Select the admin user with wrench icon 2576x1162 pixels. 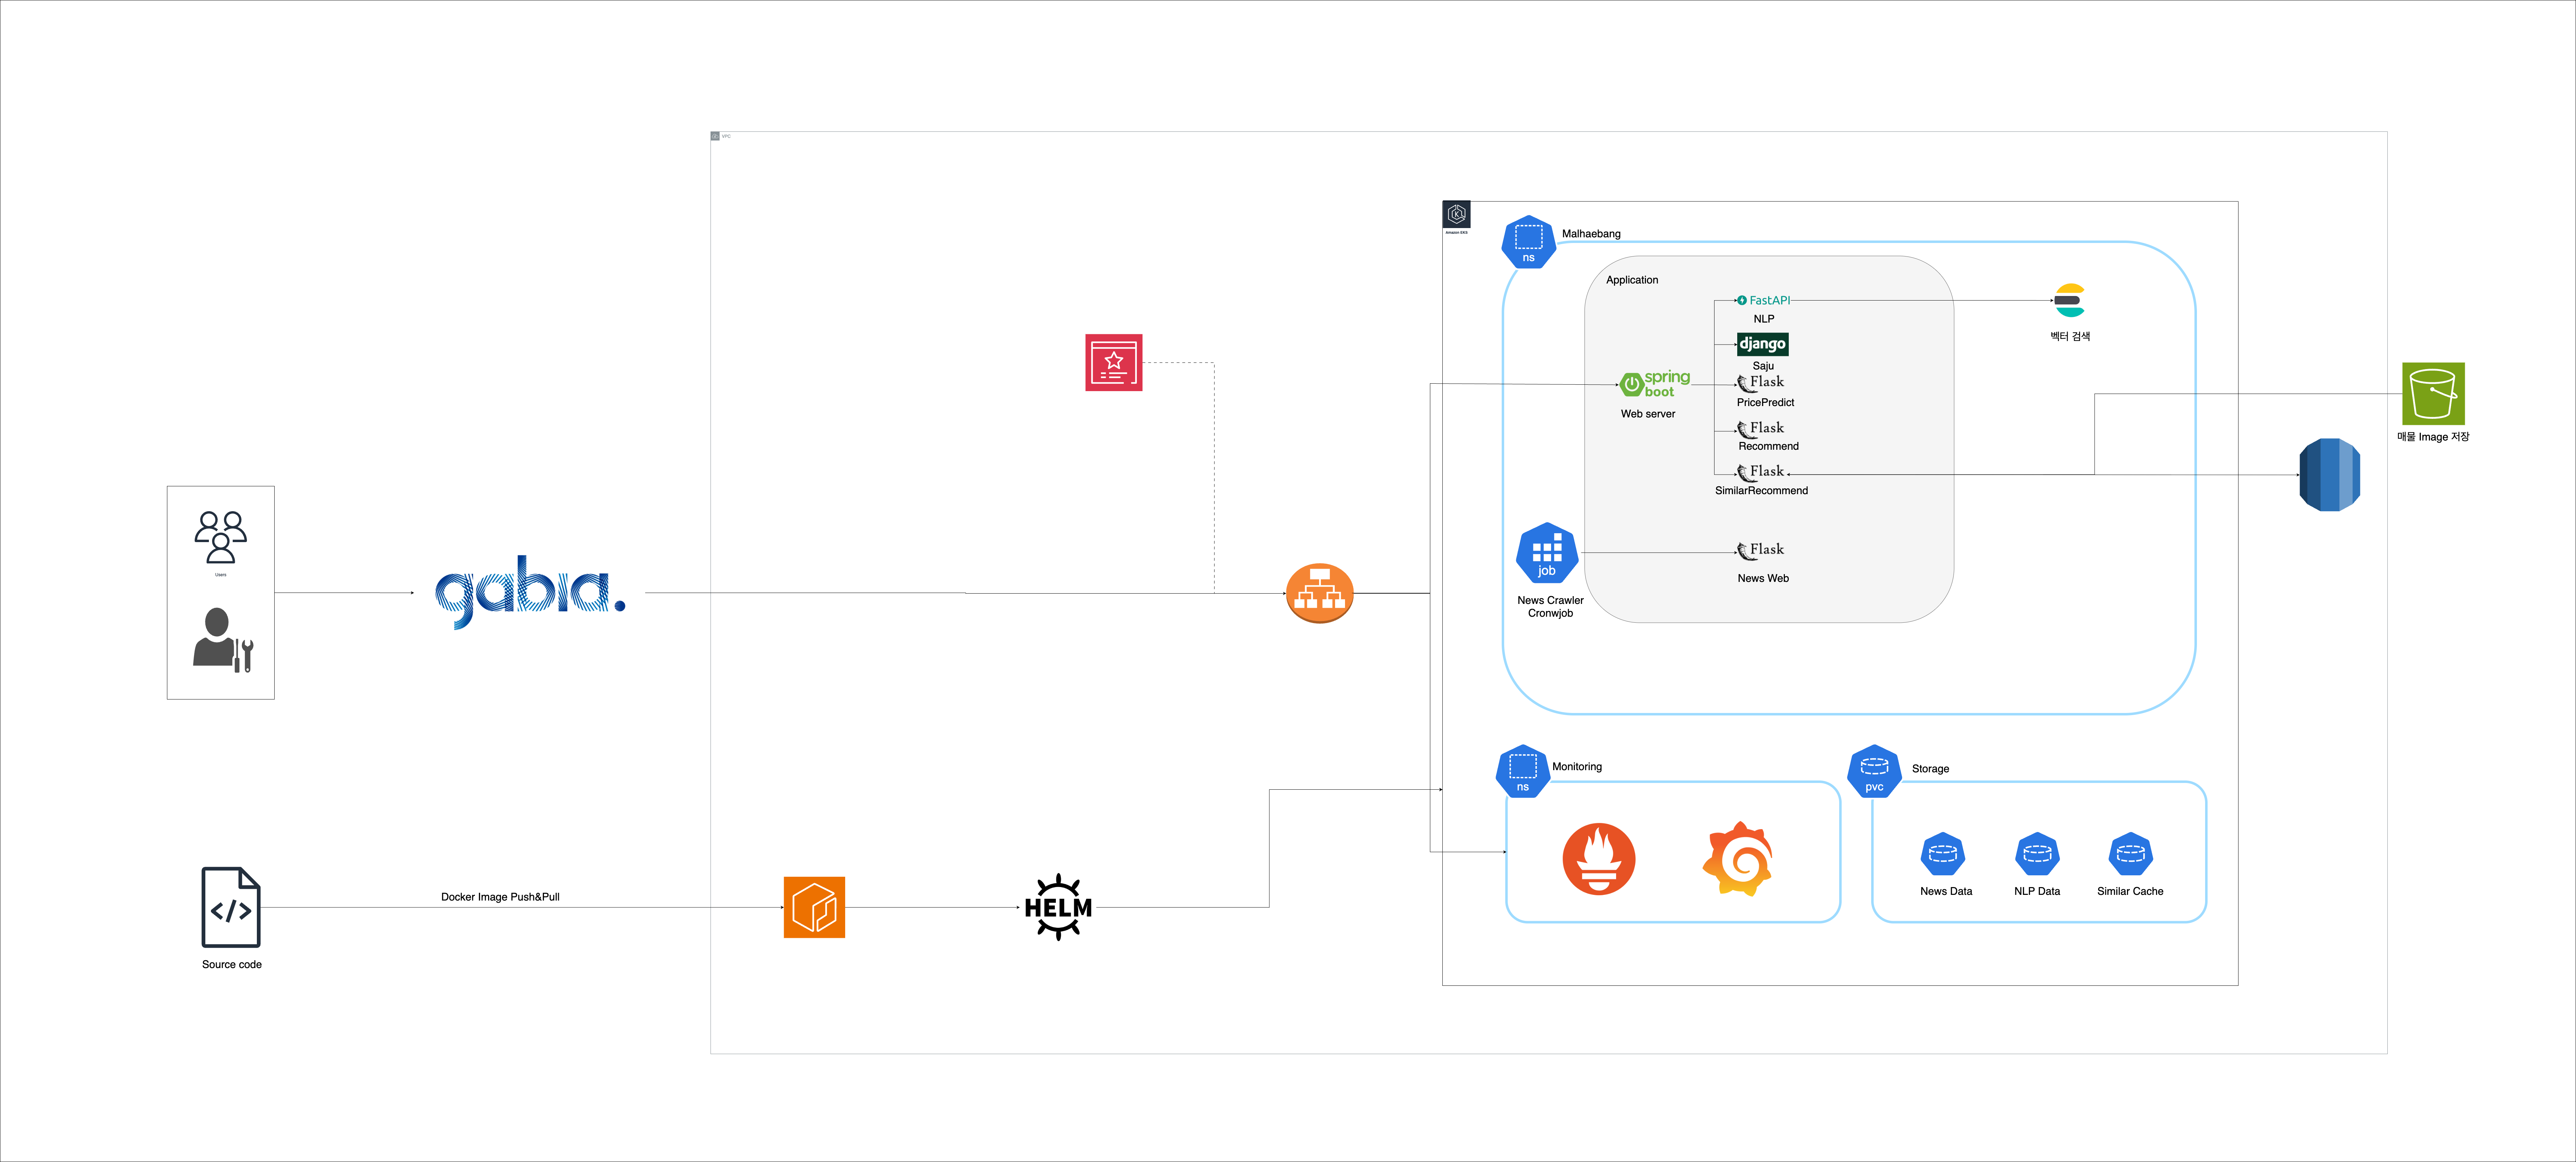[223, 640]
